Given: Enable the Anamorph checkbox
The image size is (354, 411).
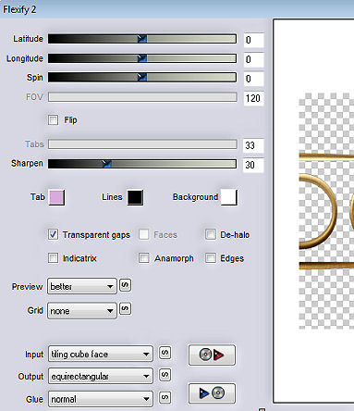Looking at the screenshot, I should click(x=144, y=258).
